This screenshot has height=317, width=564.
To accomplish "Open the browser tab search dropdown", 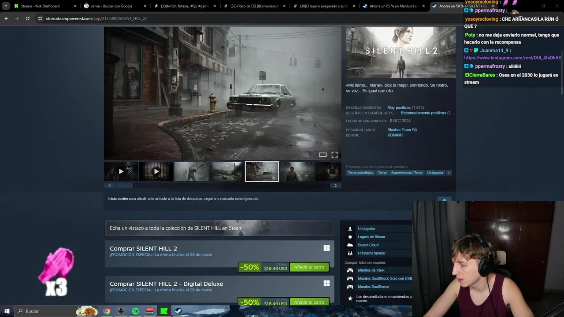I will coord(6,6).
